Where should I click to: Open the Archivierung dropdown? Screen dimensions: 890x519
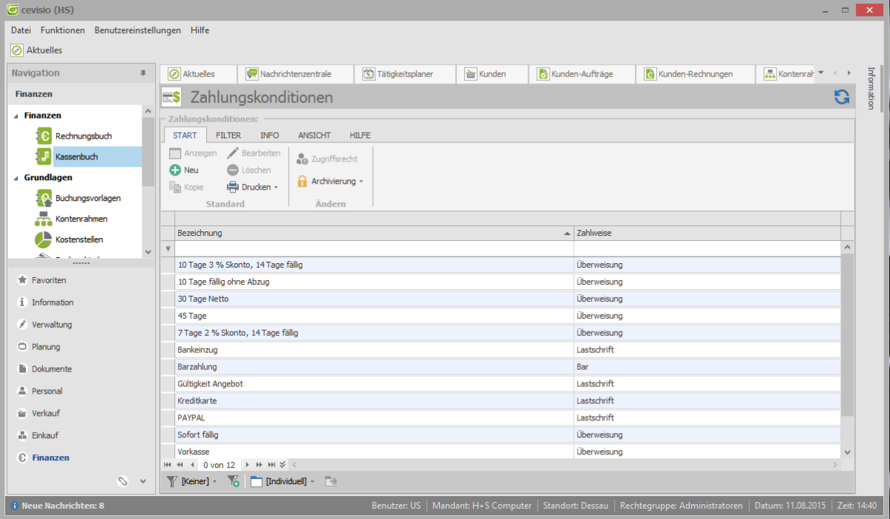pos(361,182)
